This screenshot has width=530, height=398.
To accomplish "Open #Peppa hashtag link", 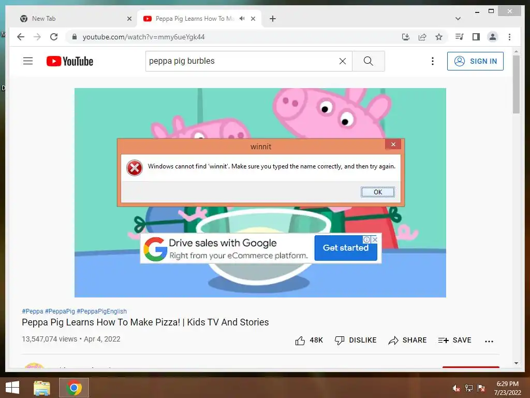I will pyautogui.click(x=33, y=311).
